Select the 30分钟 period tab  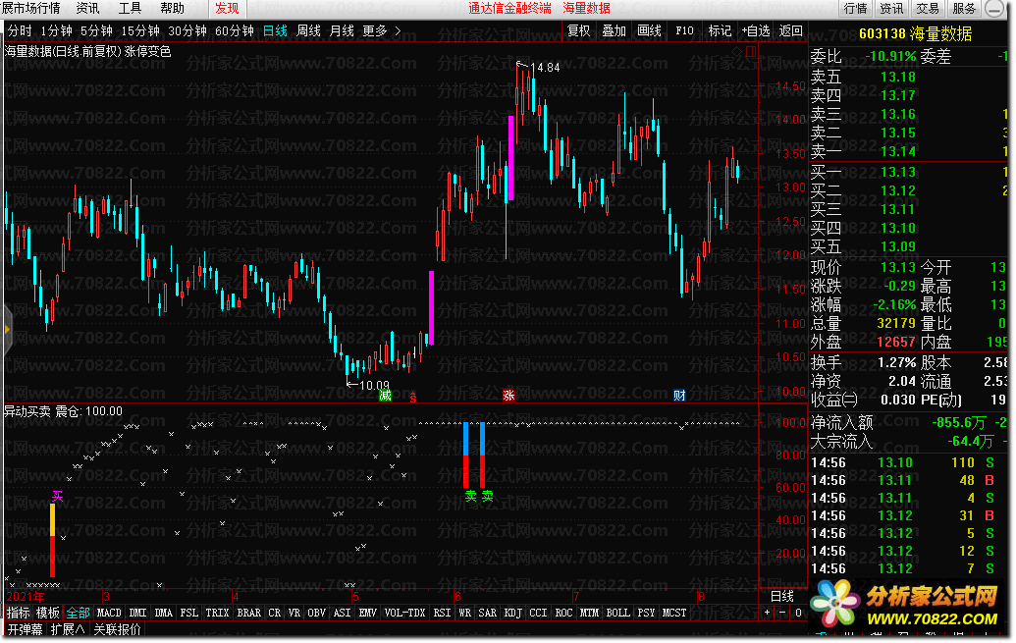coord(187,31)
